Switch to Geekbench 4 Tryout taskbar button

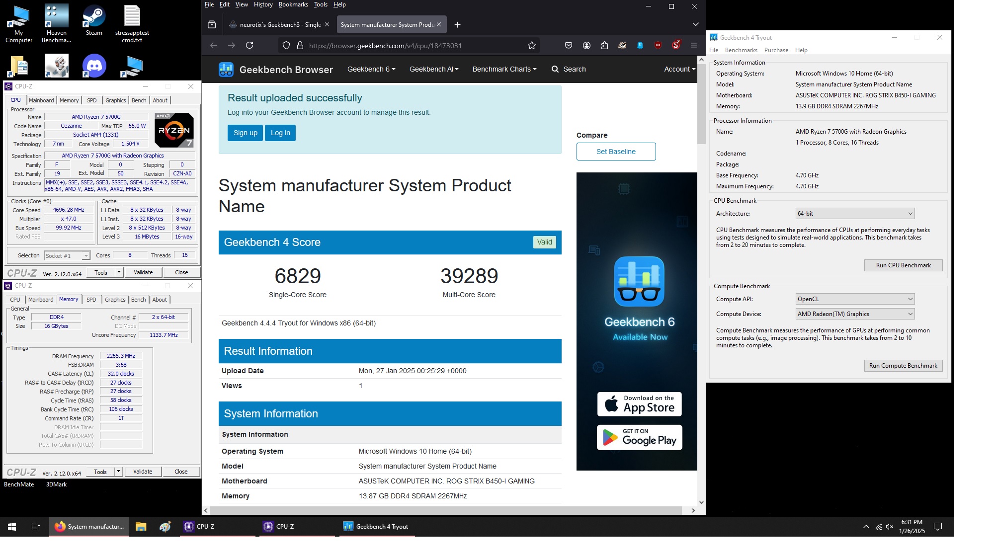point(377,527)
